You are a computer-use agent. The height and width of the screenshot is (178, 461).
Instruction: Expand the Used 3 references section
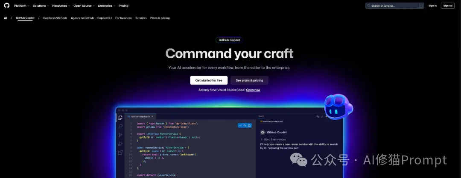click(273, 139)
